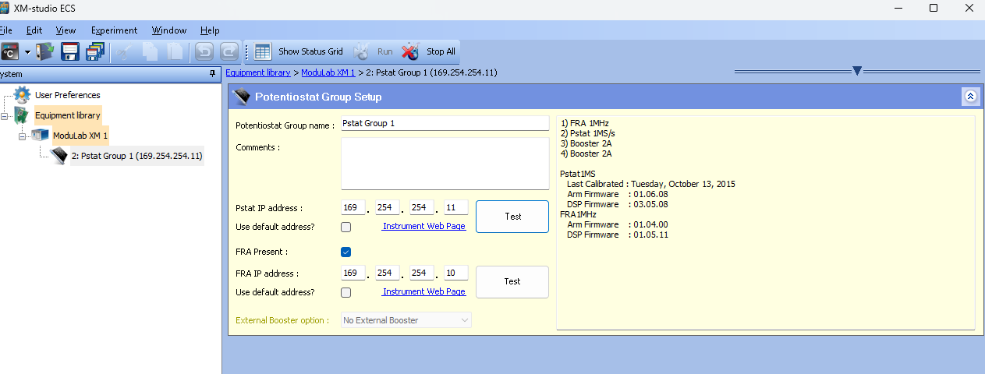The image size is (985, 374).
Task: Click the binder import icon in toolbar
Action: (x=45, y=52)
